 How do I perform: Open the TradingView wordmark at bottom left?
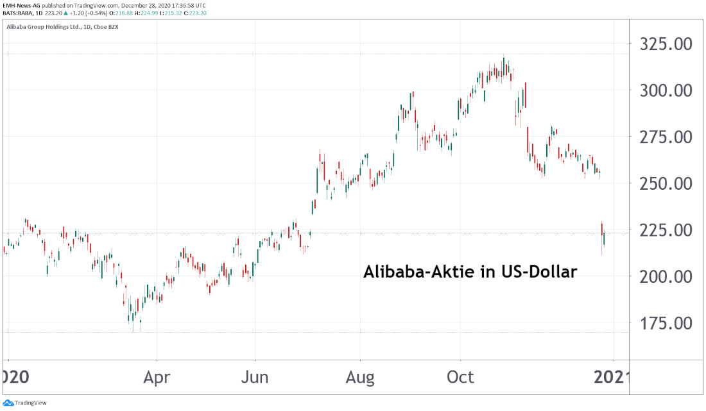click(30, 403)
